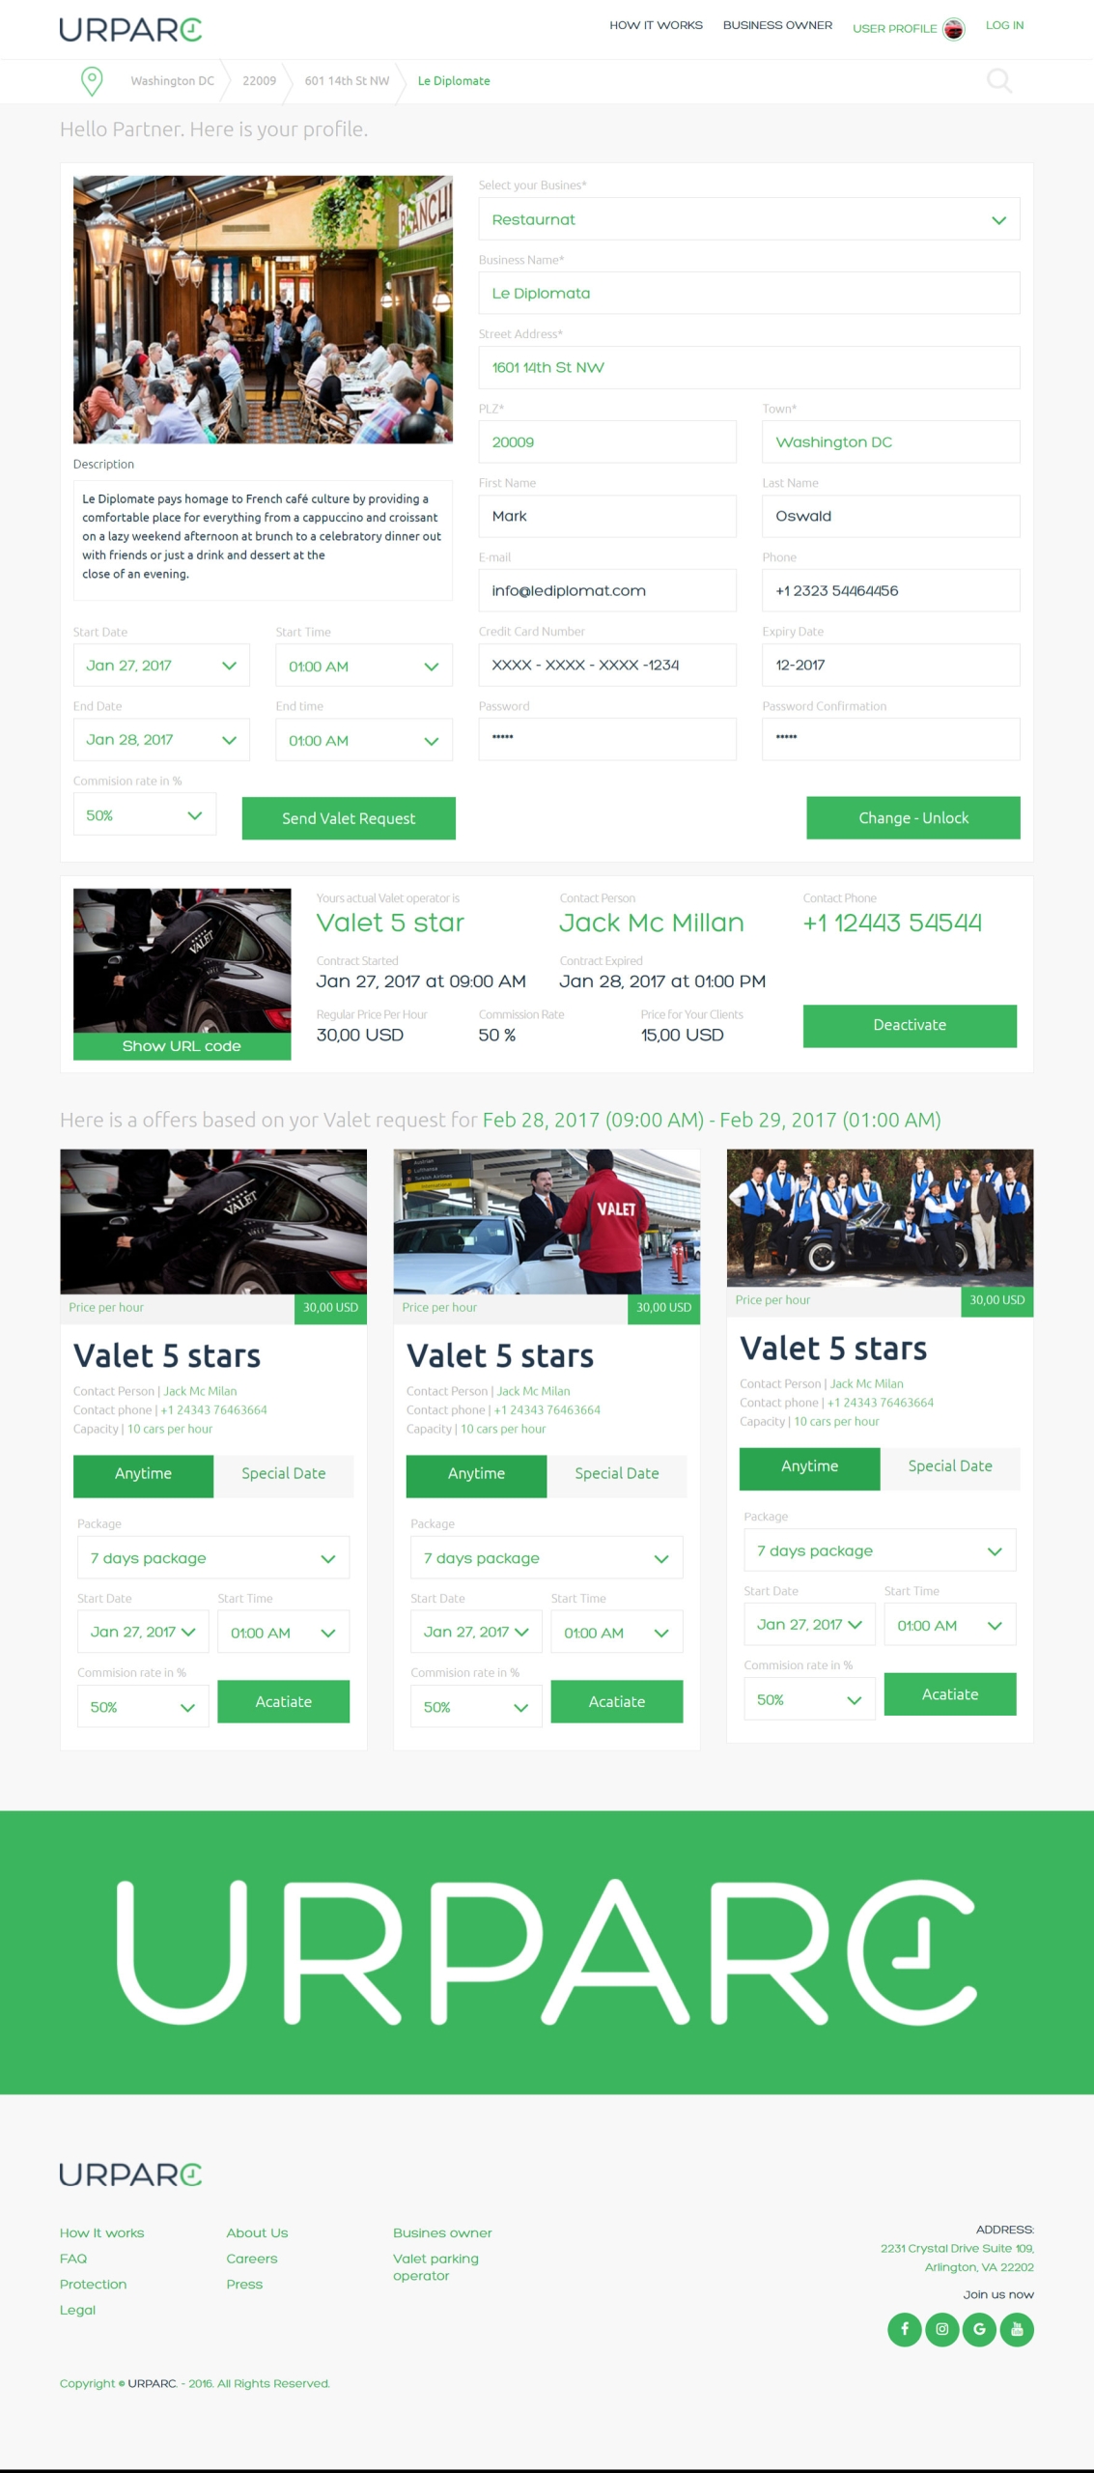Expand the Restaurnat business type dropdown
The width and height of the screenshot is (1094, 2473).
coord(749,219)
